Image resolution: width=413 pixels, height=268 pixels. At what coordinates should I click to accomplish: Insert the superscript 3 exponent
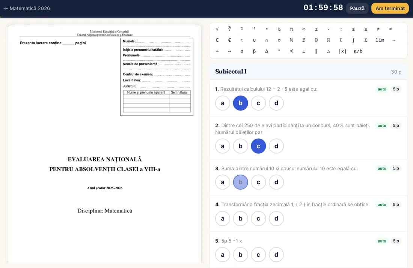point(254,29)
